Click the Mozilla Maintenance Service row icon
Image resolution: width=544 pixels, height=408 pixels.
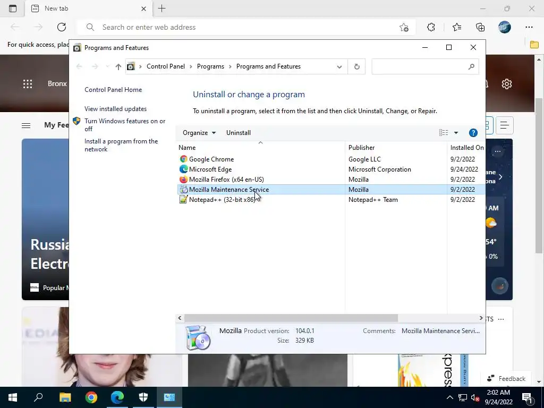pos(183,190)
